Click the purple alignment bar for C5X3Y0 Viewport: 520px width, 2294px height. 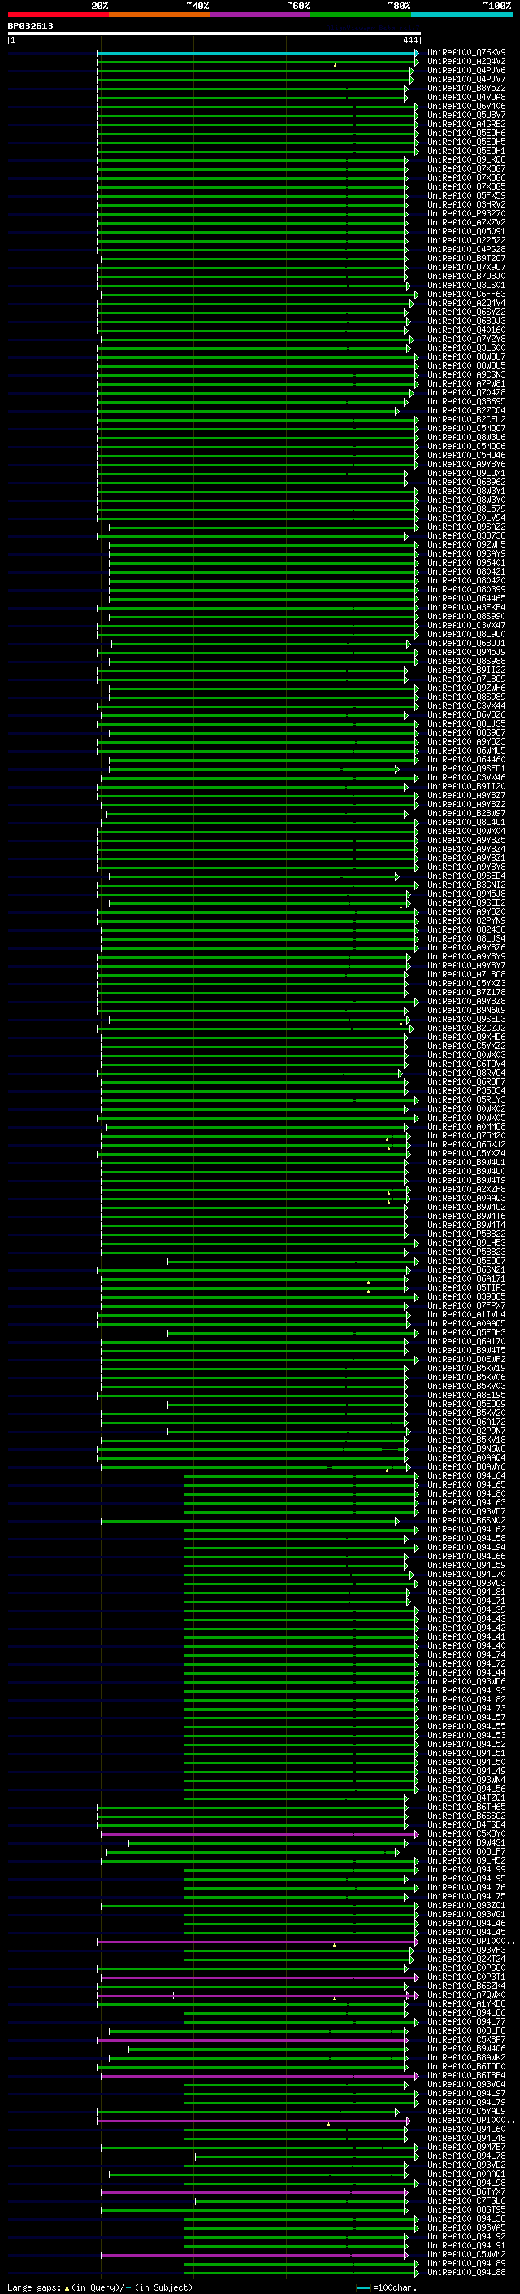(x=258, y=1833)
